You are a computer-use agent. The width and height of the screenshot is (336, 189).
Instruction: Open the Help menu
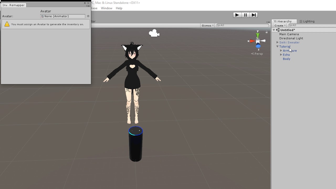coord(119,8)
